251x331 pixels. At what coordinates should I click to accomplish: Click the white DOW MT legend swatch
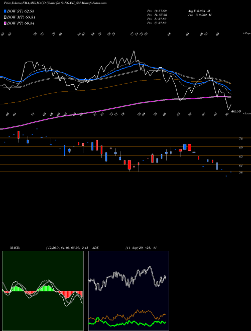click(5, 18)
